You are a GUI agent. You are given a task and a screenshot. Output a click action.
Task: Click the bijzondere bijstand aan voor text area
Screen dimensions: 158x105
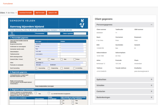(61, 77)
